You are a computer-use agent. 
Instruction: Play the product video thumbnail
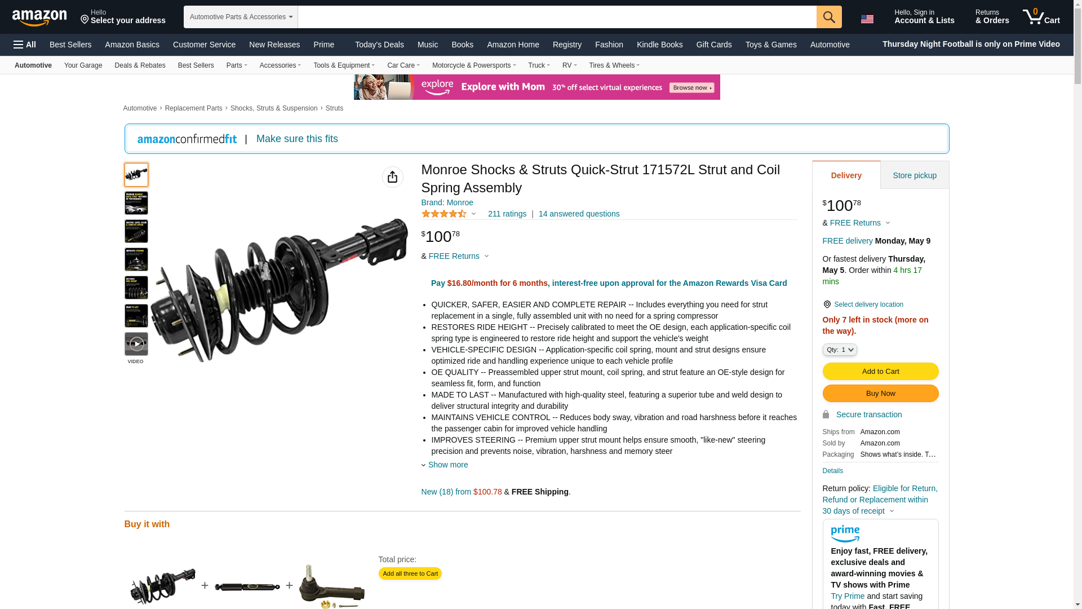pos(136,344)
